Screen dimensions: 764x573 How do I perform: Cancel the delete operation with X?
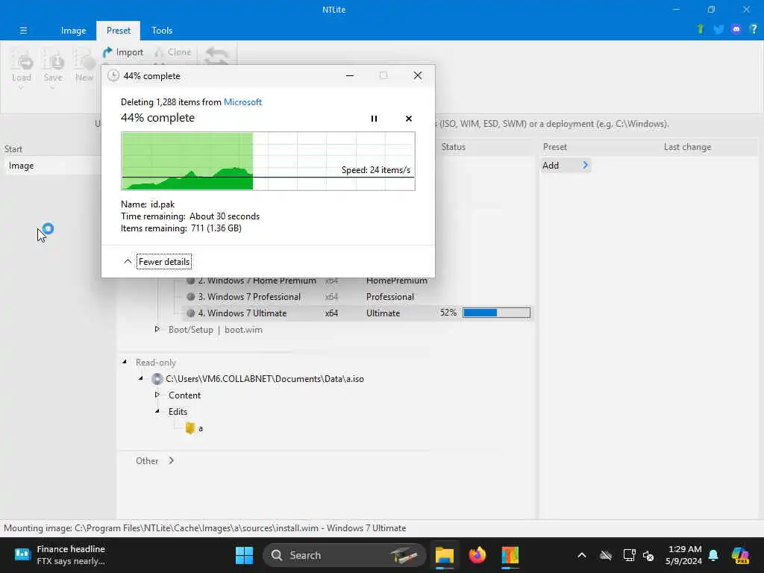click(409, 119)
